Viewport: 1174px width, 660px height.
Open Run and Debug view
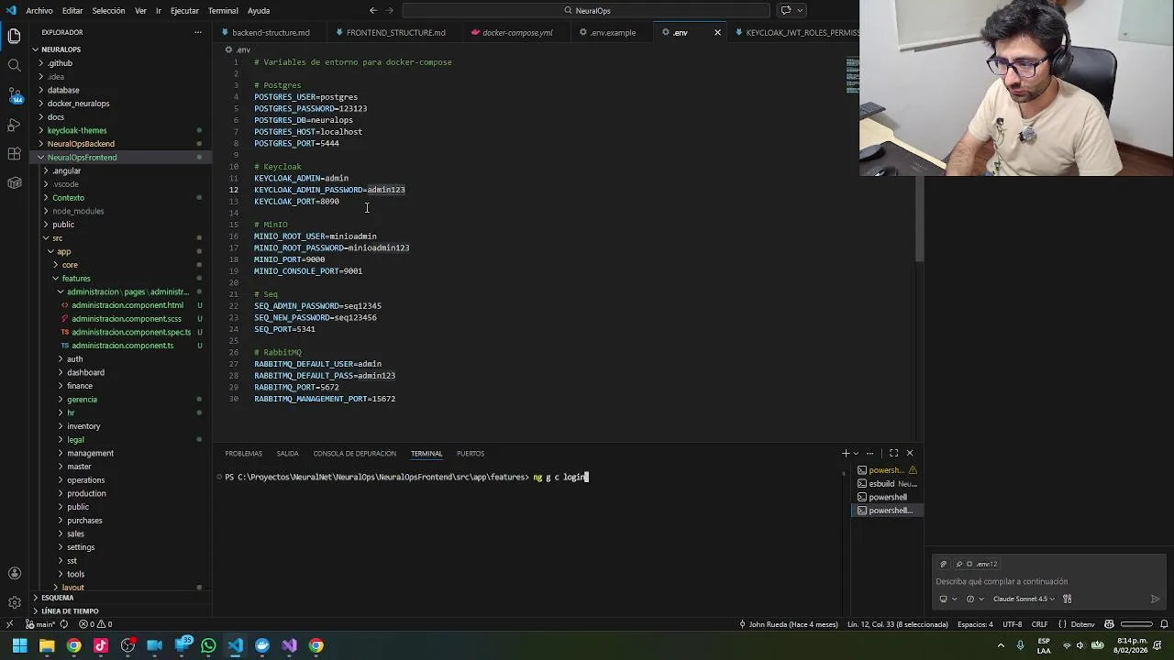click(14, 124)
